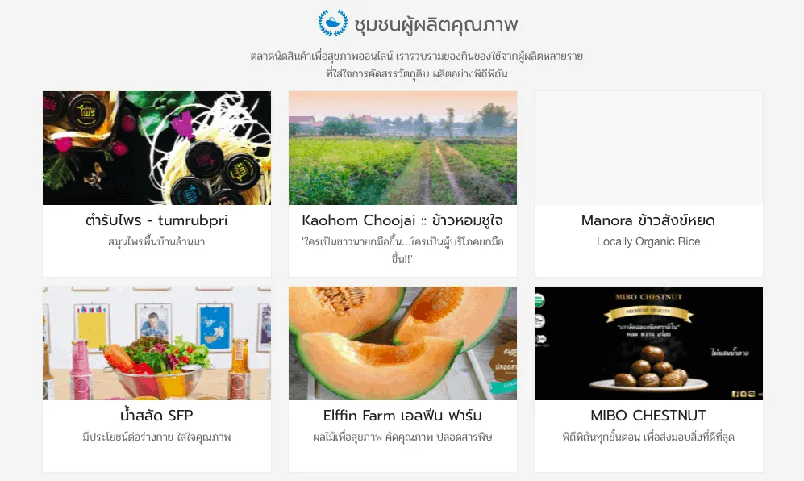Image resolution: width=804 pixels, height=481 pixels.
Task: Click the MIBO CHESTNUT title link
Action: click(x=648, y=416)
